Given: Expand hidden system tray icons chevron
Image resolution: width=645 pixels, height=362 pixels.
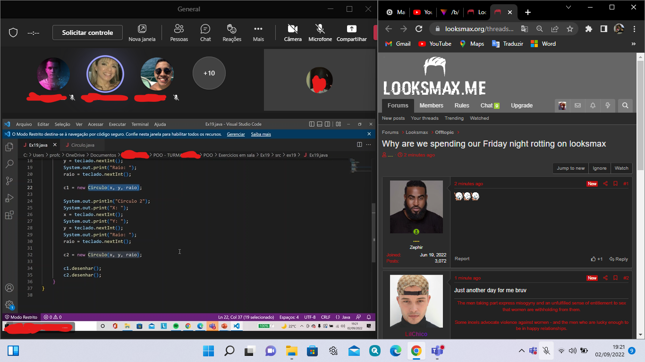Looking at the screenshot, I should (x=521, y=351).
